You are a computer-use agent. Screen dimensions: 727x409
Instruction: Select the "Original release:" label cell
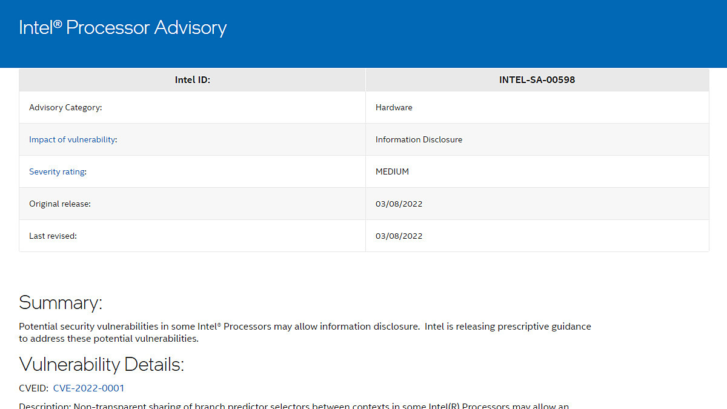point(193,204)
